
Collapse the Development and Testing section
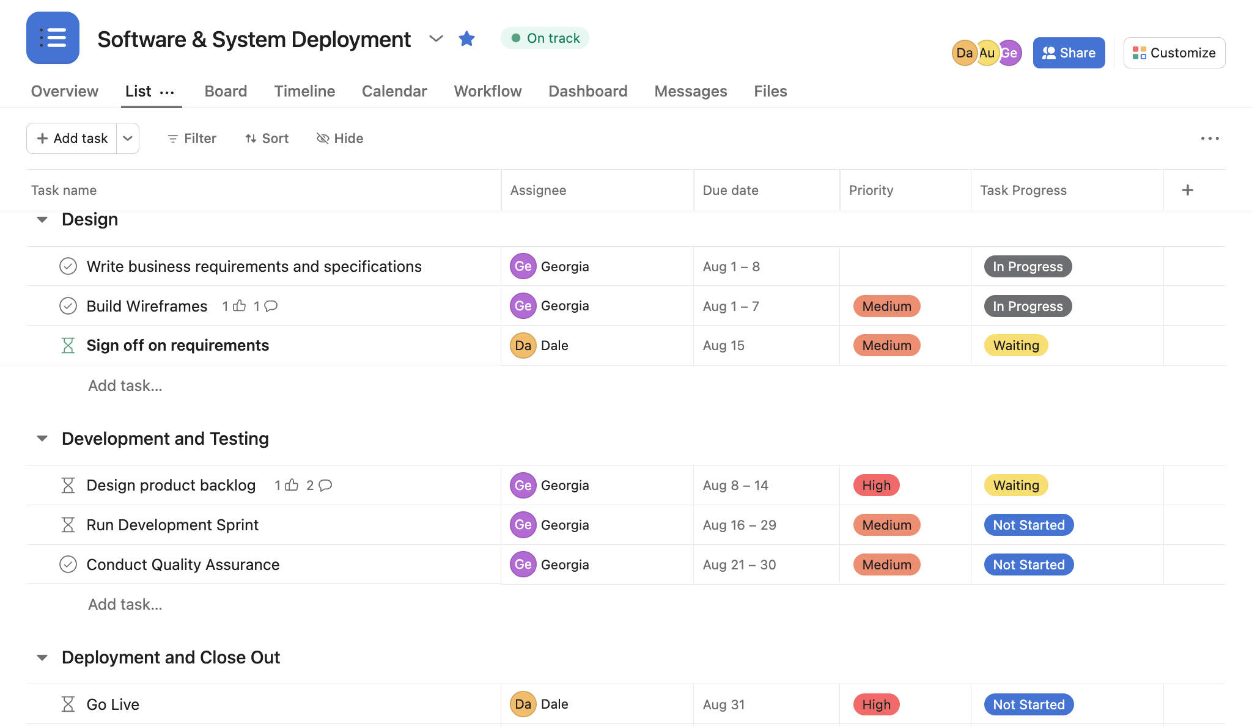click(42, 438)
